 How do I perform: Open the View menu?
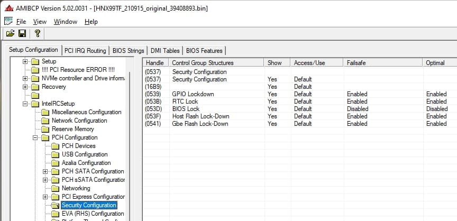(x=40, y=22)
